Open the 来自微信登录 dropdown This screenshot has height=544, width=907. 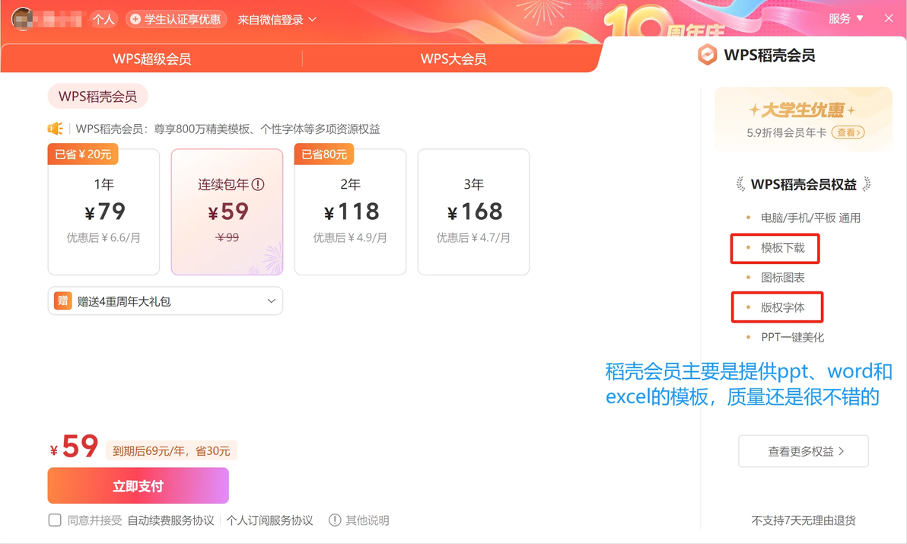coord(277,20)
